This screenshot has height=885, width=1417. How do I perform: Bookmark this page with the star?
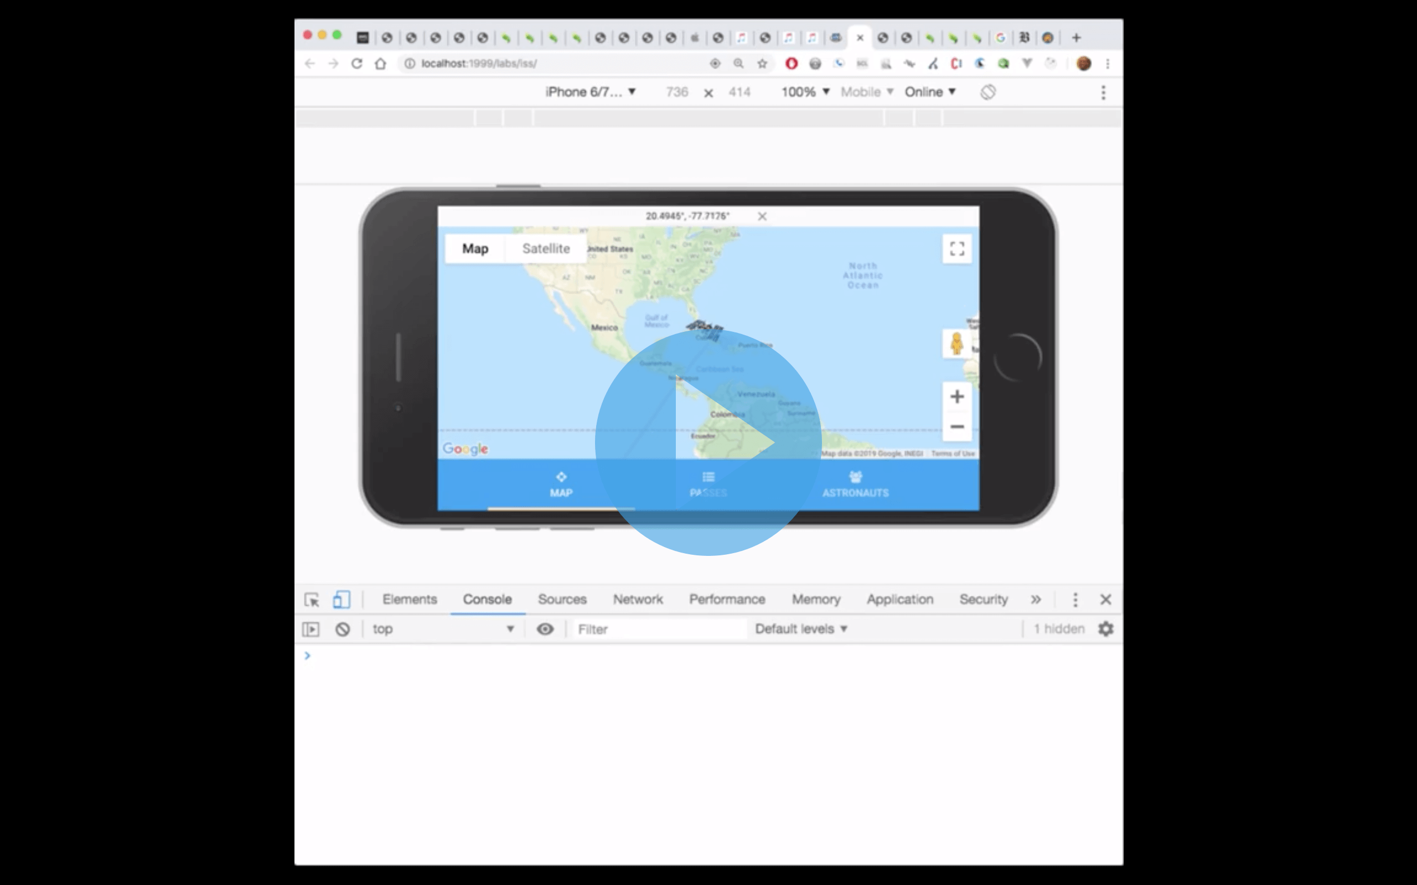[762, 63]
